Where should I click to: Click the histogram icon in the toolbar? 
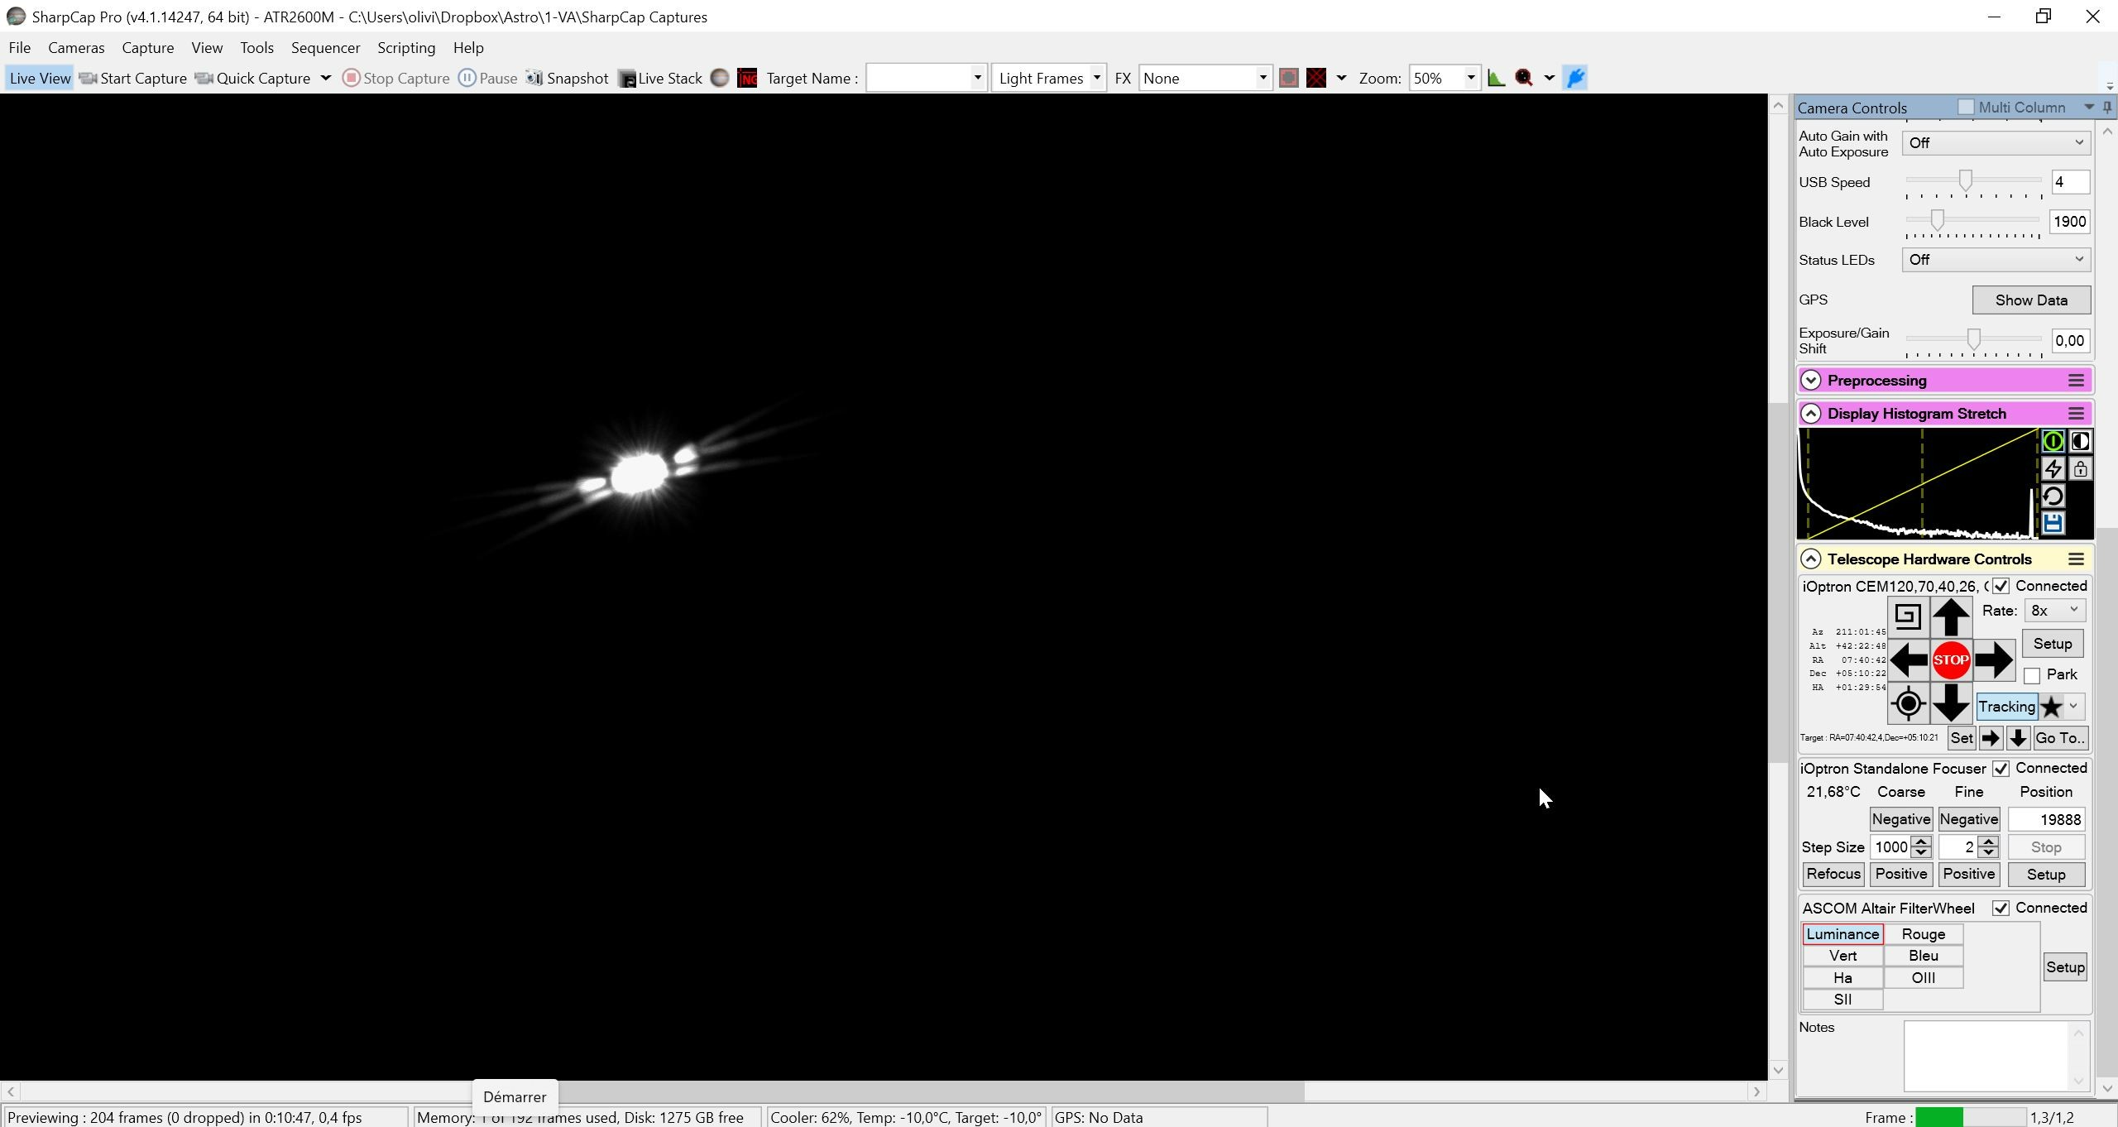[1496, 78]
